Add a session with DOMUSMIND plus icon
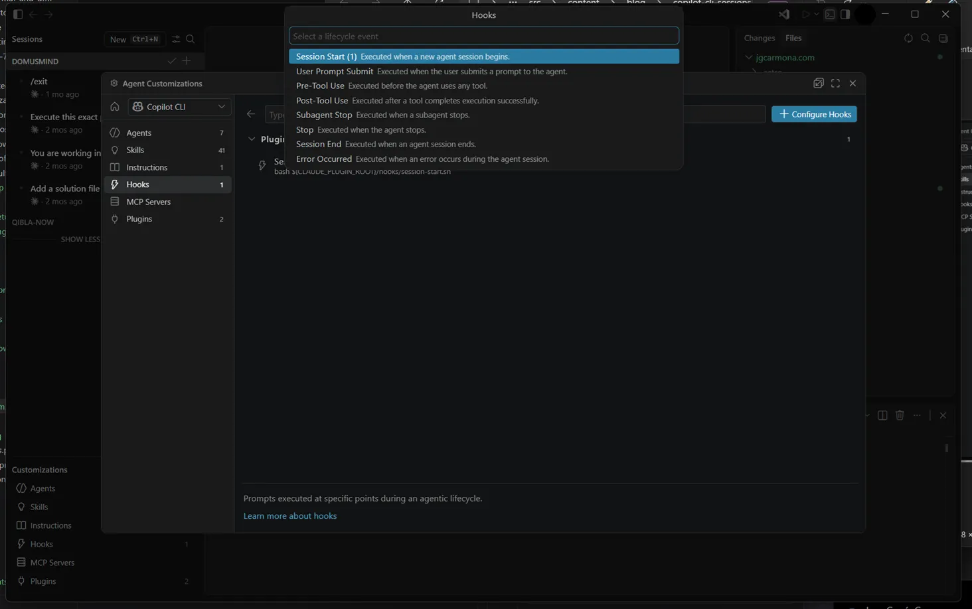Screen dimensions: 972x609 pos(187,61)
